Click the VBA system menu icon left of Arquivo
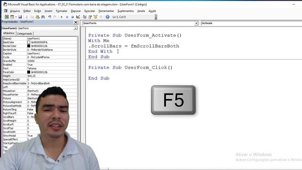The image size is (302, 170). [x=6, y=11]
